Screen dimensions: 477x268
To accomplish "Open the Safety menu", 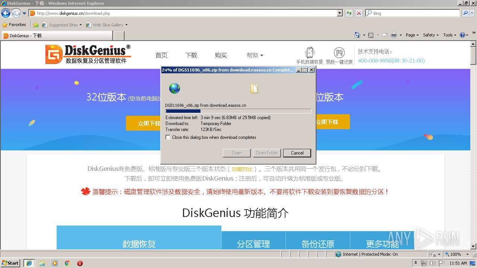I will [x=430, y=35].
